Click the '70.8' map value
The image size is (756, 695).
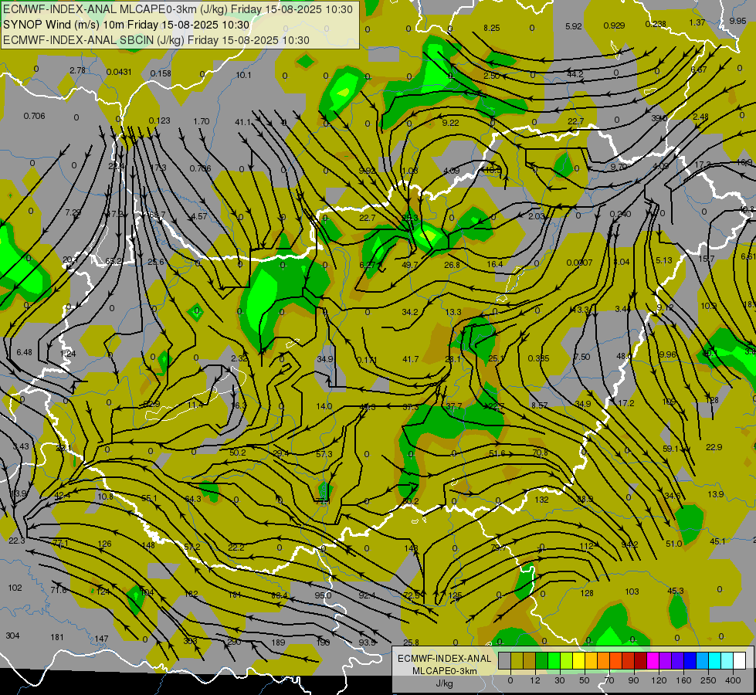[540, 453]
